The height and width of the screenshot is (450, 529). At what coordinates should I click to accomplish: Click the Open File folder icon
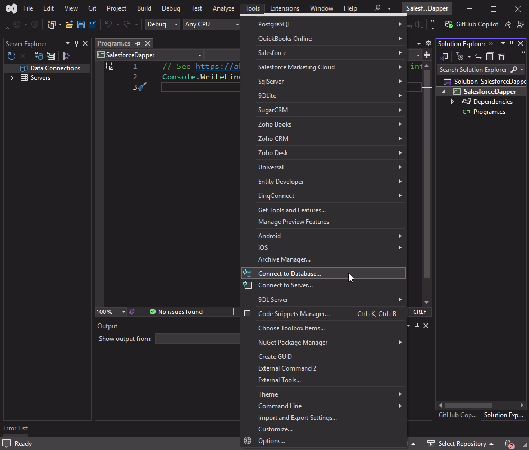click(x=69, y=24)
